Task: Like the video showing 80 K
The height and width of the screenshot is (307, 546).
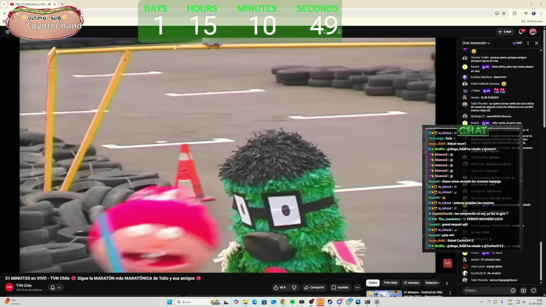Action: coord(280,287)
